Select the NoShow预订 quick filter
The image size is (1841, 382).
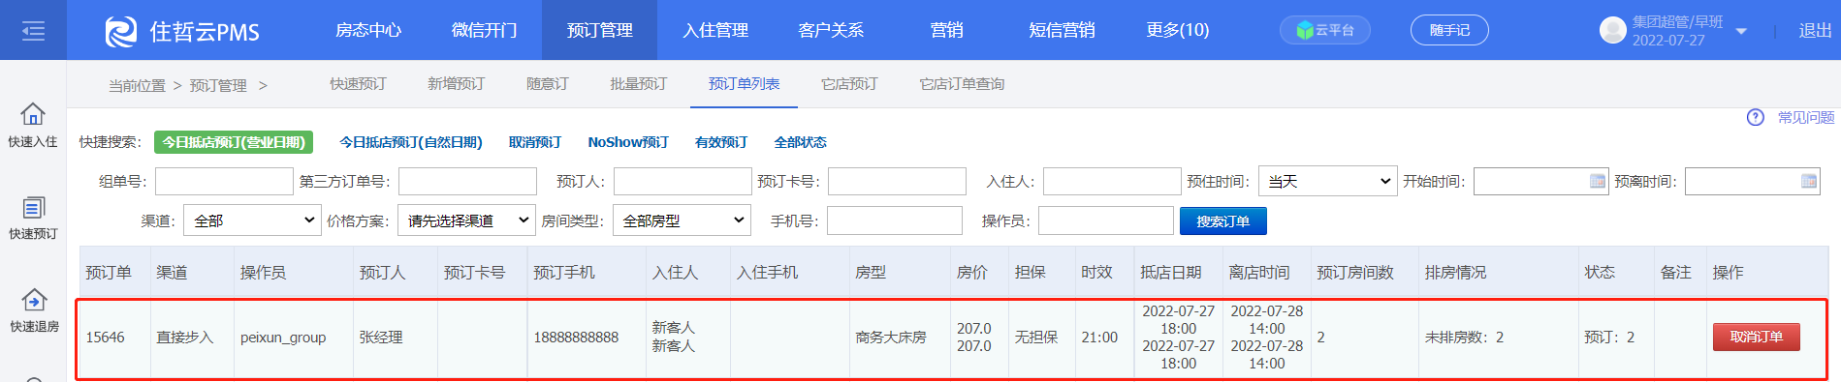[x=628, y=142]
